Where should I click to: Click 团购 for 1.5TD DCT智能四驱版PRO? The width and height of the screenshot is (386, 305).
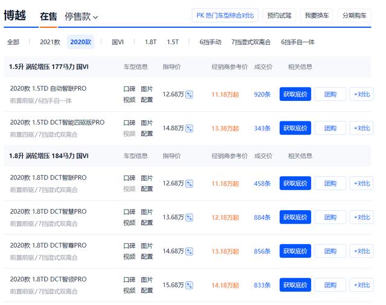(330, 128)
